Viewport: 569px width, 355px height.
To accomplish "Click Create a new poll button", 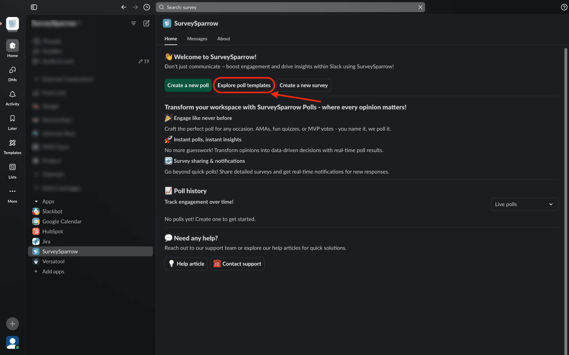I will click(x=188, y=85).
